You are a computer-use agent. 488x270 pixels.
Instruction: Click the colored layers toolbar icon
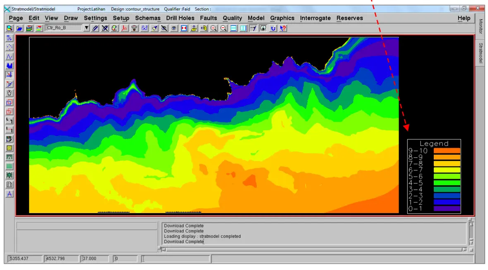tap(39, 28)
